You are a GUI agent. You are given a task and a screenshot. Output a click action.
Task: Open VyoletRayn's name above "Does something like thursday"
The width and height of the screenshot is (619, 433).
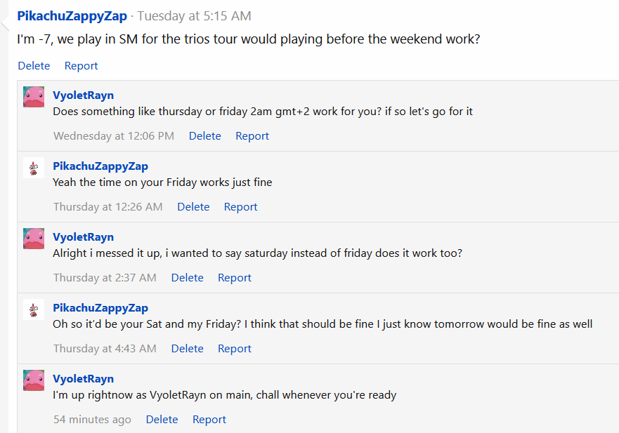tap(83, 95)
